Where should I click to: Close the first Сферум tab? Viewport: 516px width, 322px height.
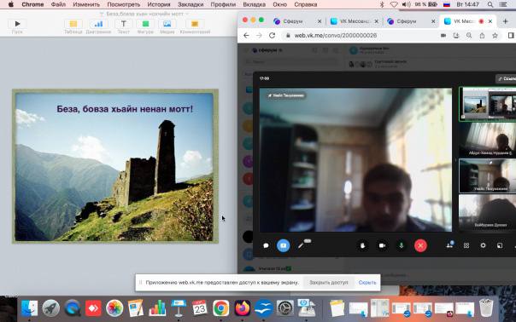pos(320,21)
